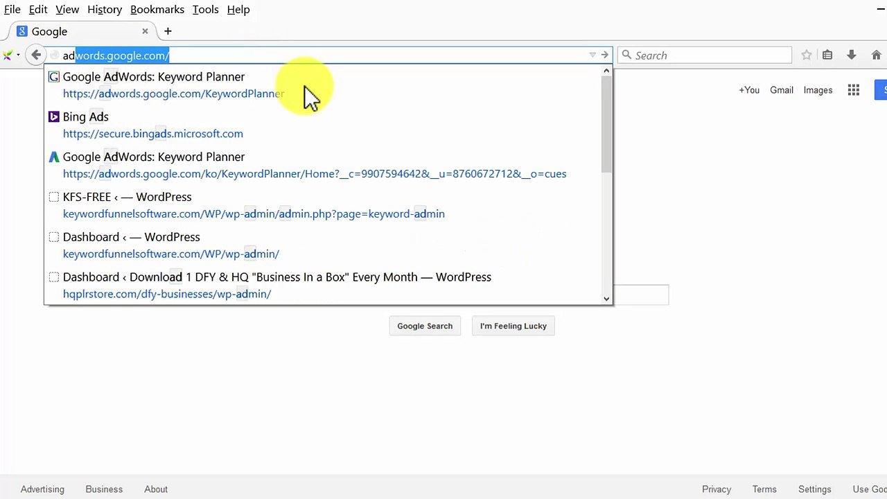Open keywordfunnelsoftware.com/WP/wp-admin/ URL
The image size is (887, 499).
171,254
